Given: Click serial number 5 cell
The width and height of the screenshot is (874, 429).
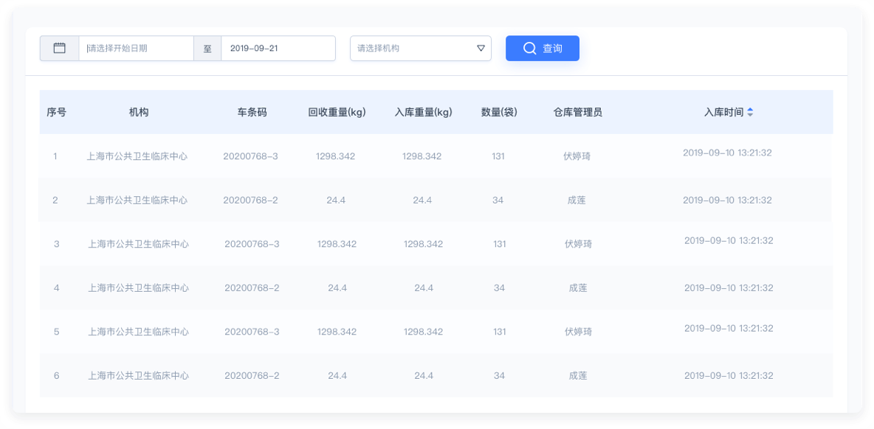Looking at the screenshot, I should (x=56, y=332).
